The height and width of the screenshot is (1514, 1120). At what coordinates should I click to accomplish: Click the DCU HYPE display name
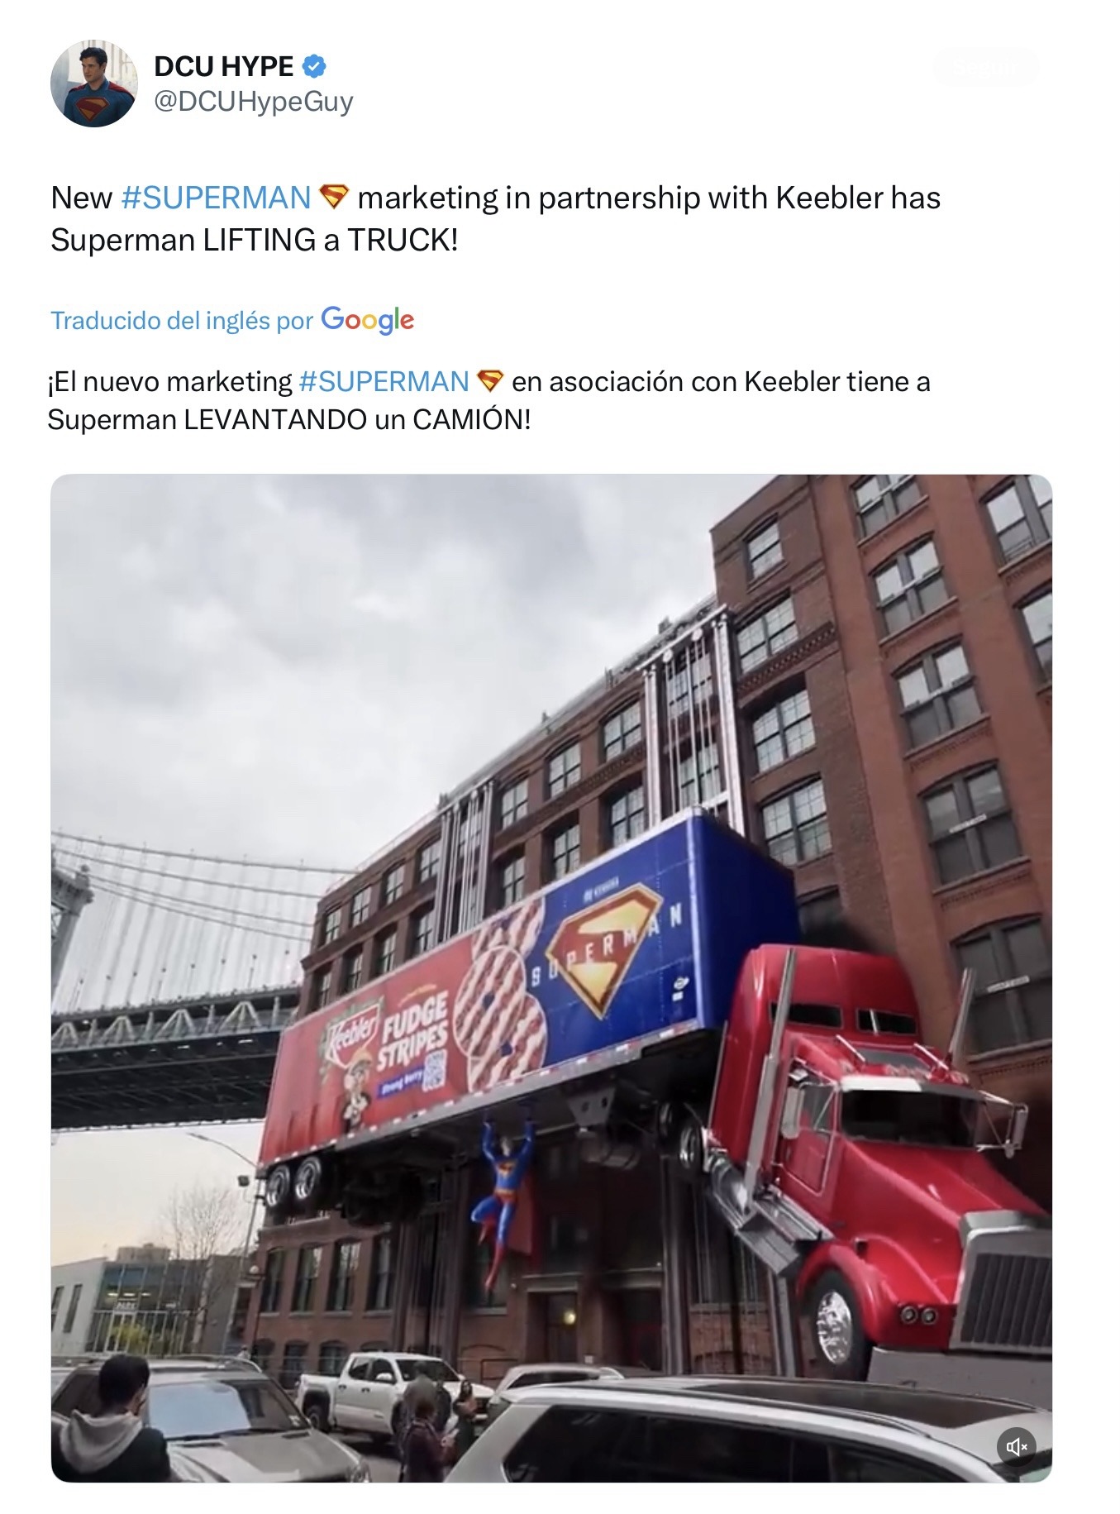tap(224, 66)
